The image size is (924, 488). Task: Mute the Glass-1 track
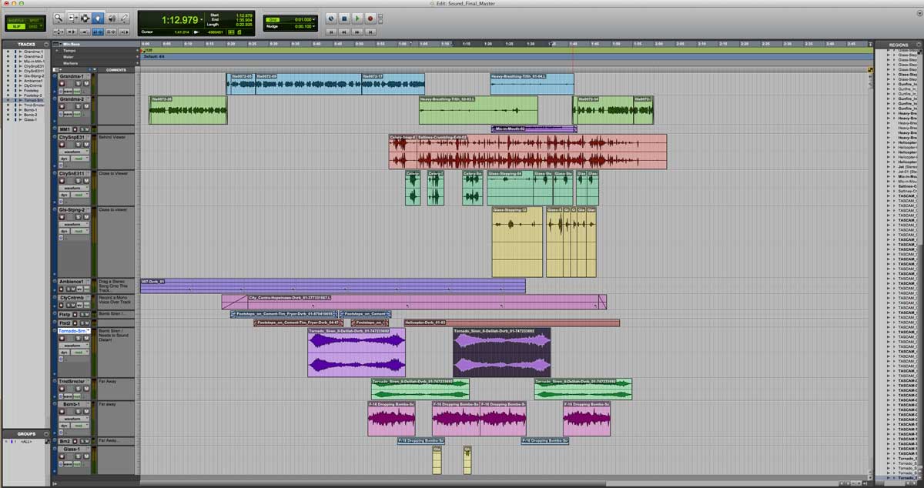pyautogui.click(x=86, y=456)
